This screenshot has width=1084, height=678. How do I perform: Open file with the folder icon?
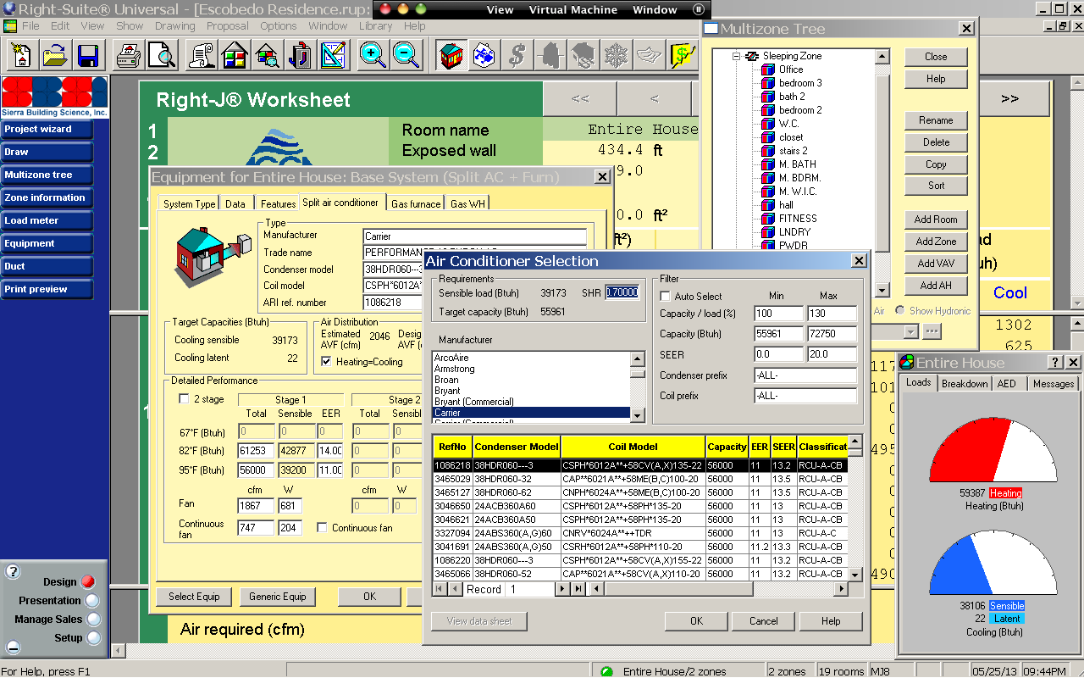click(x=55, y=56)
